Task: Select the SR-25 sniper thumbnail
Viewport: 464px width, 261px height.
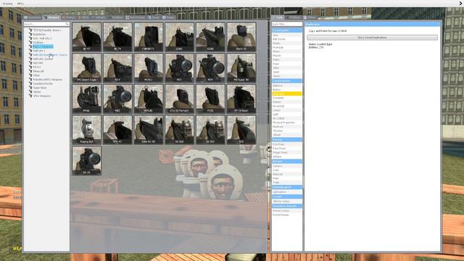Action: [87, 161]
